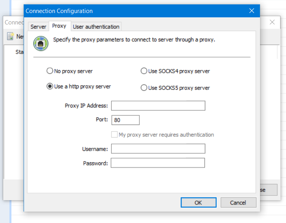Focus the Password input field
The height and width of the screenshot is (223, 286).
[158, 163]
